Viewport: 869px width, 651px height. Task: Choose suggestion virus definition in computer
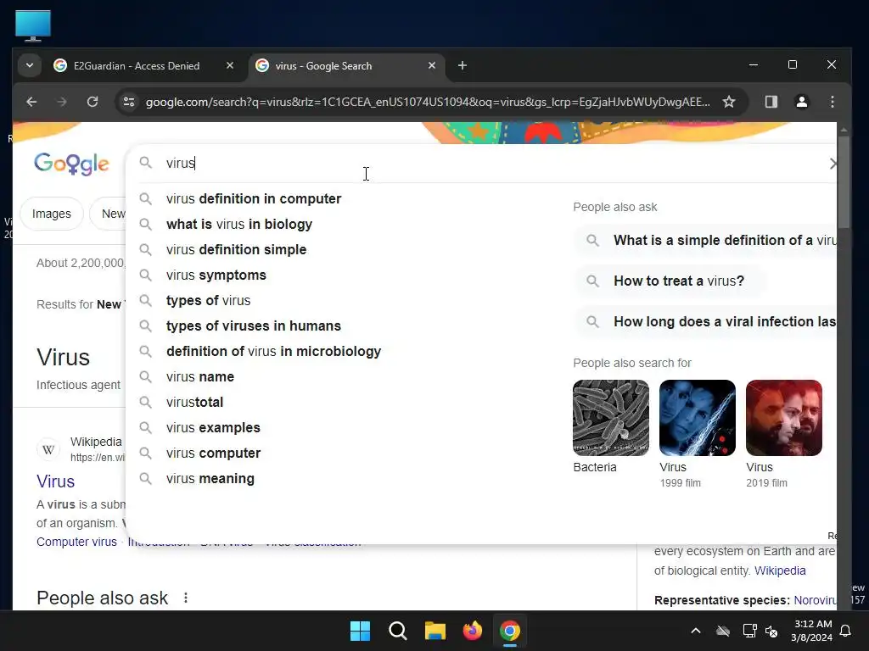point(254,198)
